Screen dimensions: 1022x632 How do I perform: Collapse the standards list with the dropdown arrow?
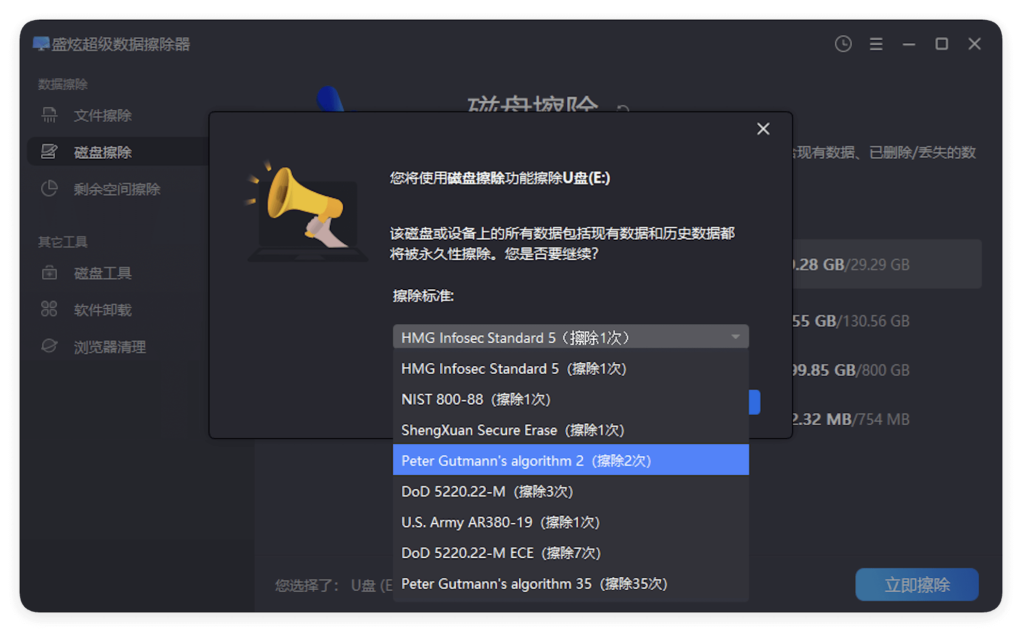pos(736,337)
